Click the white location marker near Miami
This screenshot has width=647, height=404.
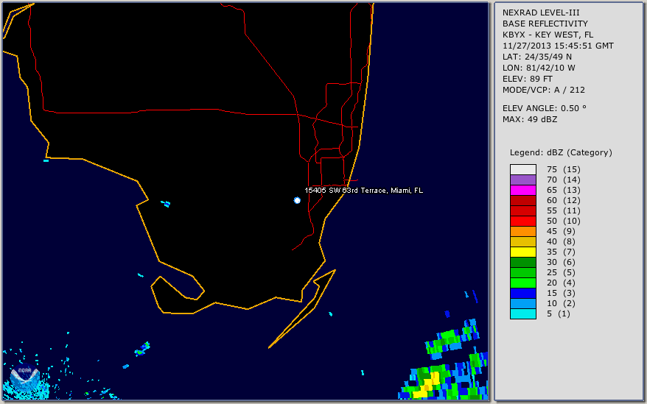click(297, 200)
